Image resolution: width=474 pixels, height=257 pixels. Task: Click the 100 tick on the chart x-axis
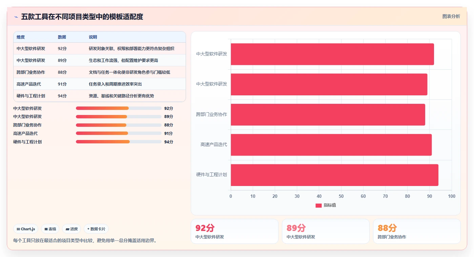click(451, 196)
